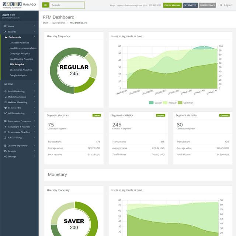Open Database Analytics submenu item

coord(20,43)
